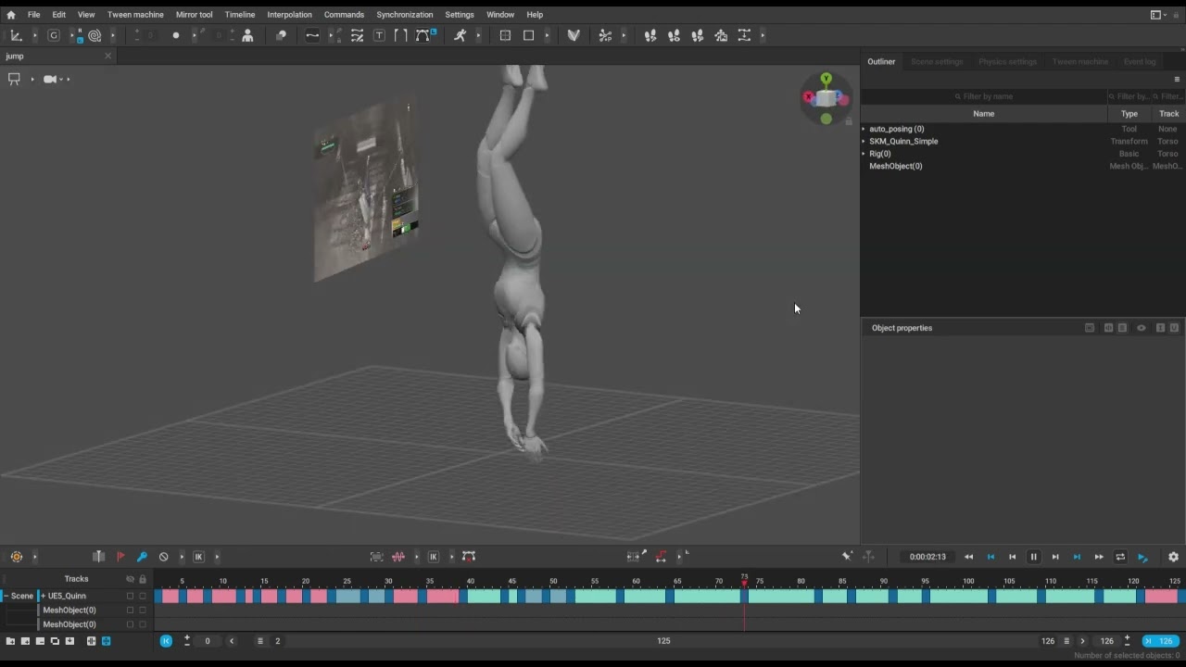Screen dimensions: 1186x667
Task: Open the Window menu
Action: (x=500, y=15)
